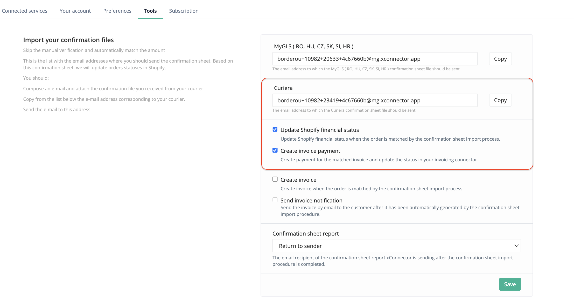Screen dimensions: 574x302
Task: Copy the MyGLS email address
Action: [500, 59]
